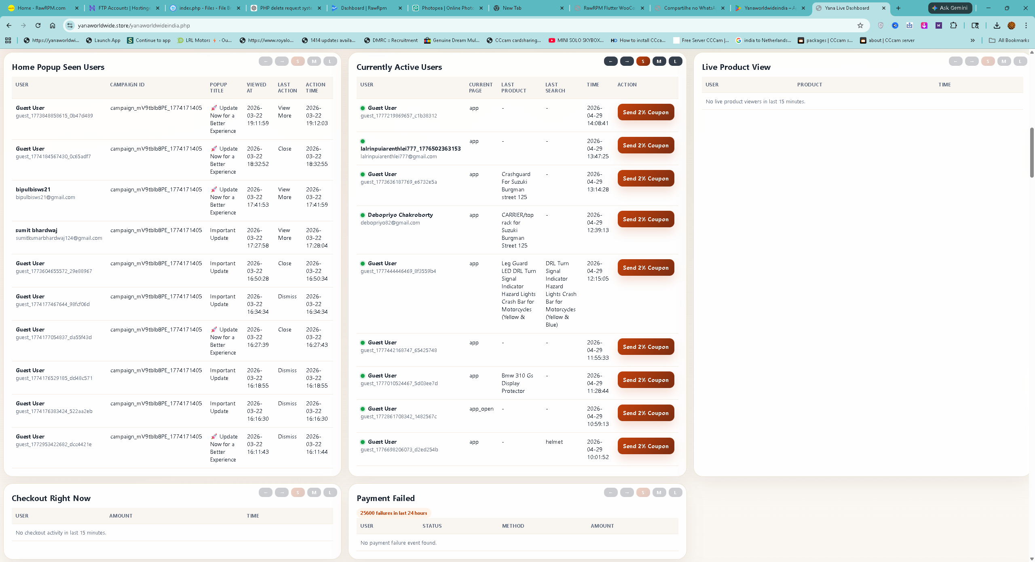Send 2% Coupon to Debopriyo Chakroborty
The height and width of the screenshot is (562, 1035).
click(646, 219)
